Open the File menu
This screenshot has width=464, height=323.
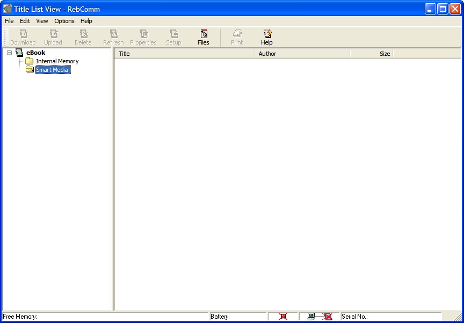(x=9, y=21)
